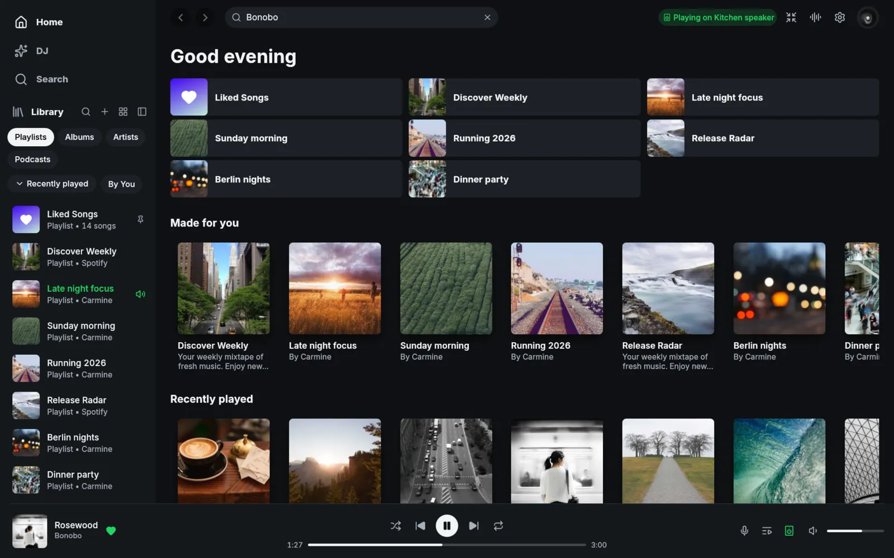Click the minimize player view icon
The image size is (894, 558).
(x=791, y=17)
